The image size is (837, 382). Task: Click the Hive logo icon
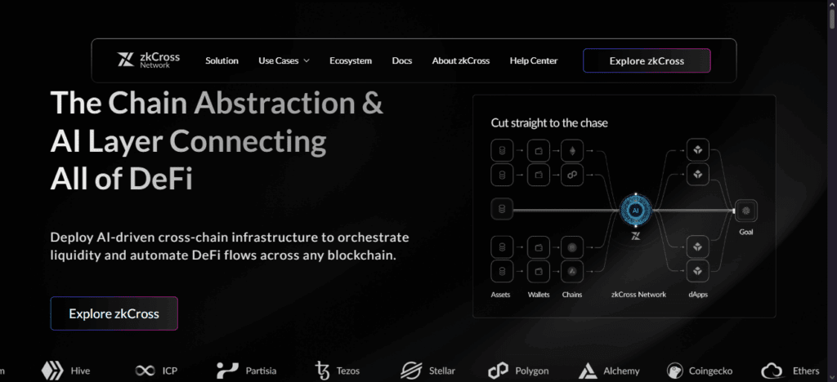(52, 371)
